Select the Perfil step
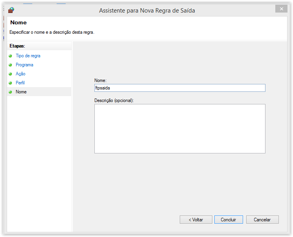 20,83
